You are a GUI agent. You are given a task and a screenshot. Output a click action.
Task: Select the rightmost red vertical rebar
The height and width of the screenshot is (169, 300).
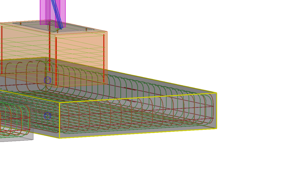104,58
